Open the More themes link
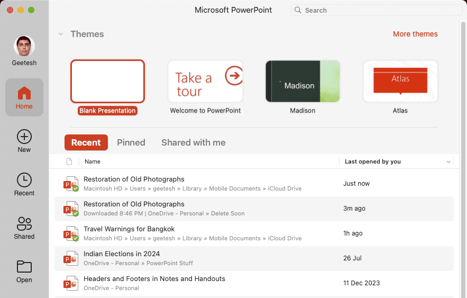The image size is (467, 298). tap(415, 34)
